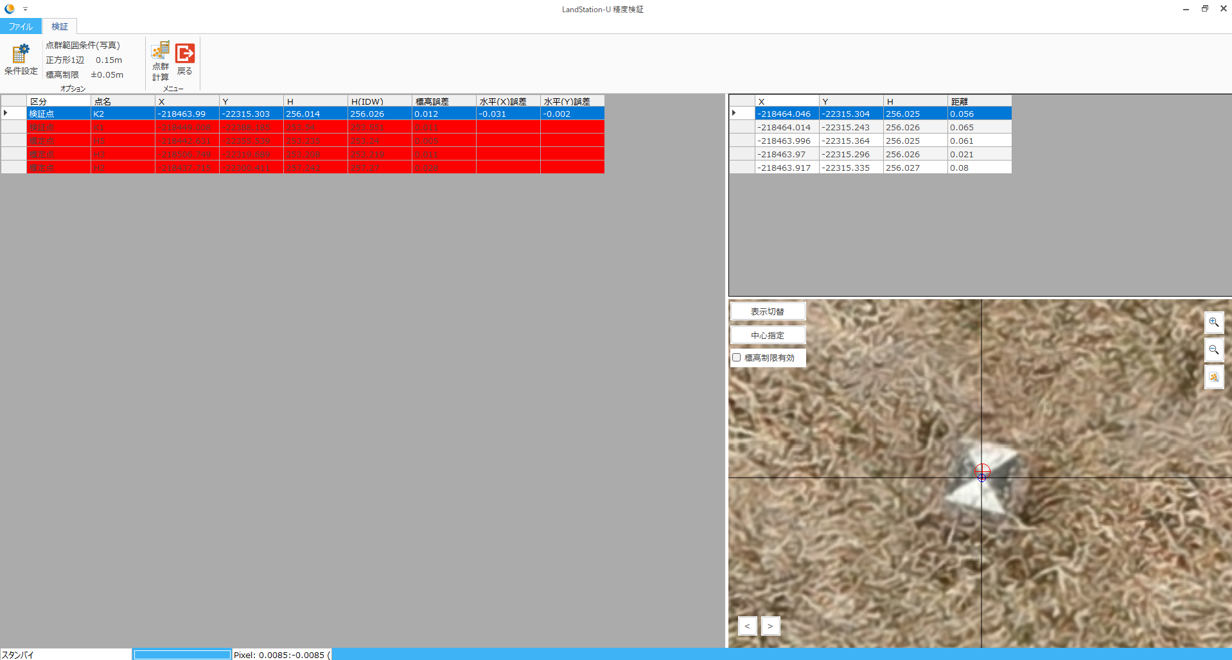The height and width of the screenshot is (660, 1232).
Task: Go to the next photo arrow
Action: (x=770, y=626)
